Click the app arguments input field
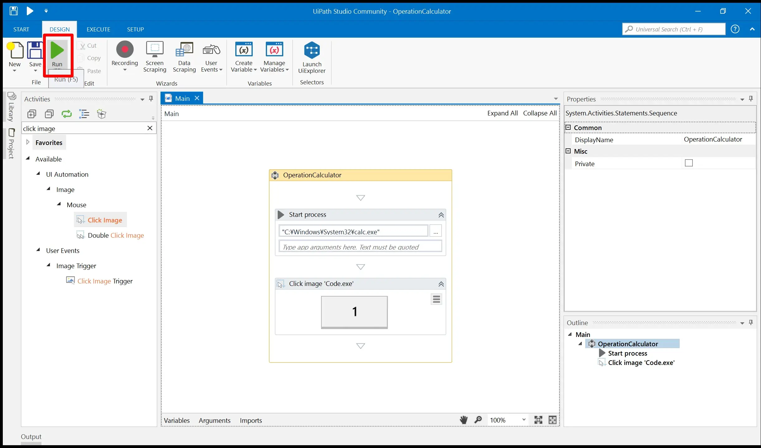 pyautogui.click(x=361, y=247)
